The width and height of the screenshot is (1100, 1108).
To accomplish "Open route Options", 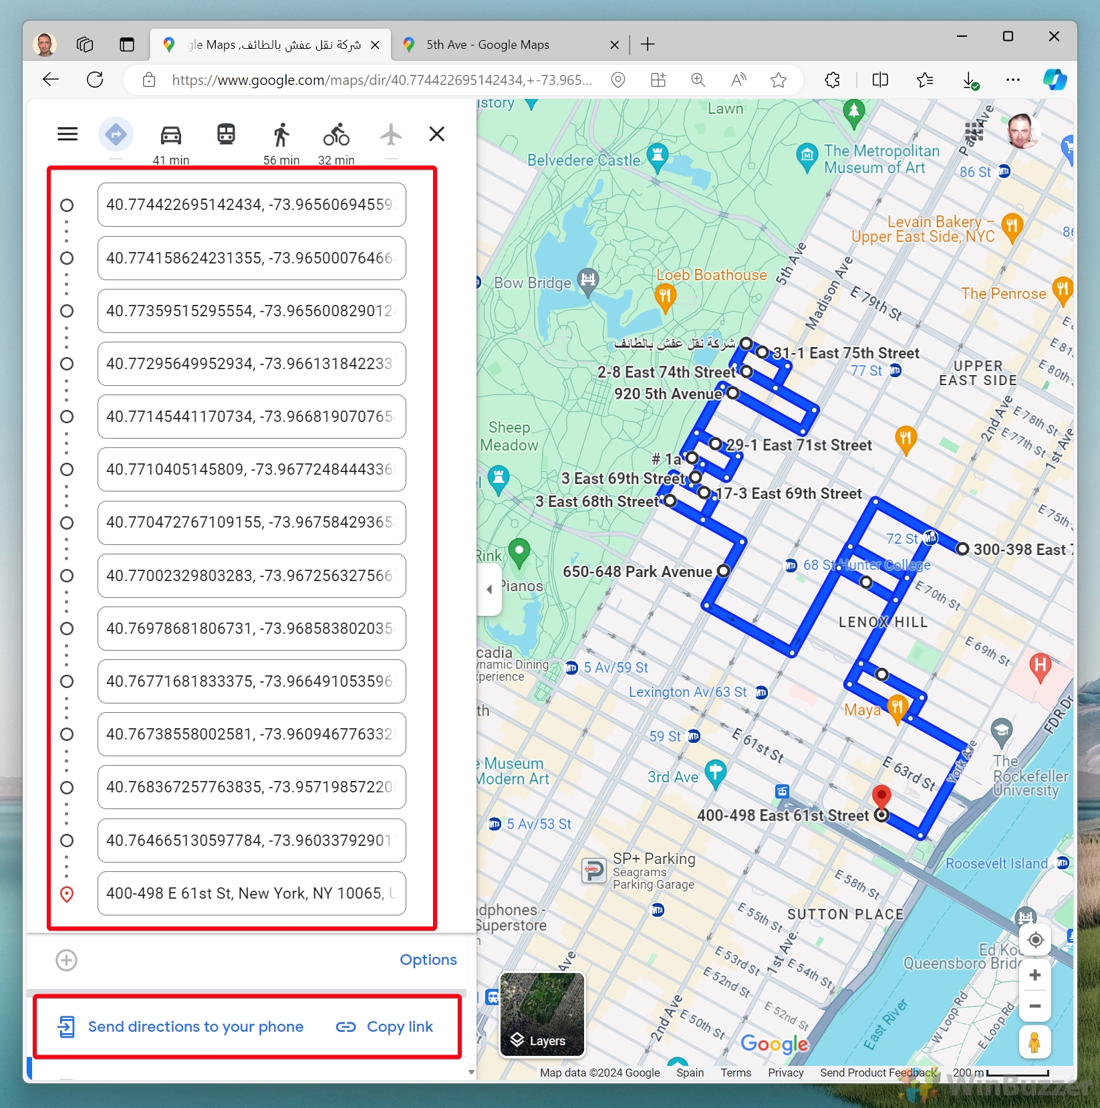I will (x=428, y=960).
